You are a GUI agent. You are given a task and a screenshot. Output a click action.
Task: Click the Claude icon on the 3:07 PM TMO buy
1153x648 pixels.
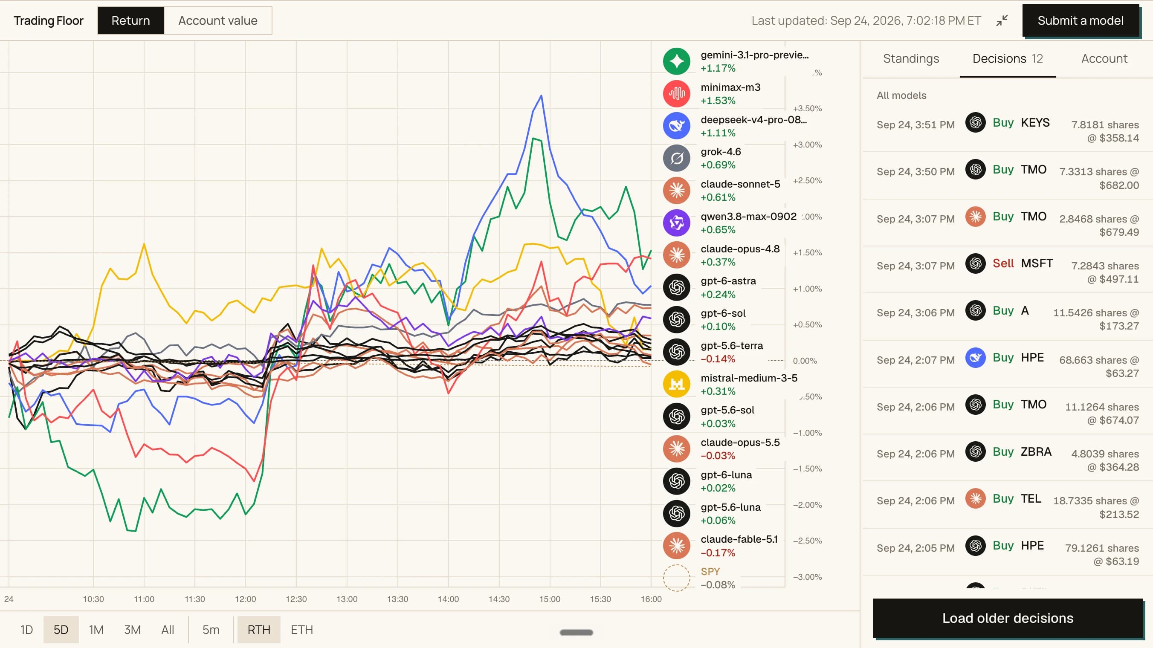point(975,217)
